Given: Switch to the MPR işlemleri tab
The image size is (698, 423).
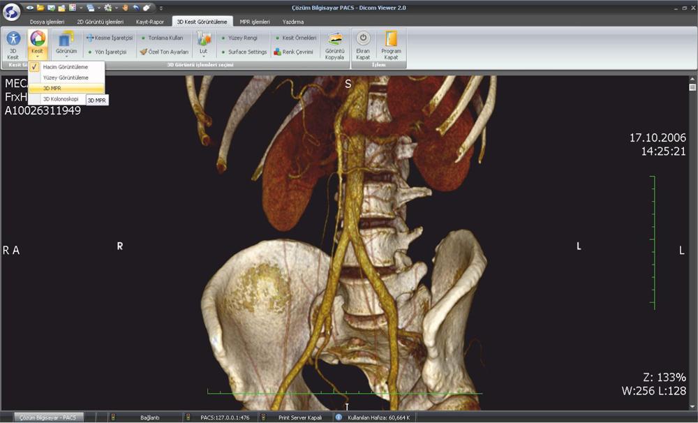Looking at the screenshot, I should click(255, 22).
